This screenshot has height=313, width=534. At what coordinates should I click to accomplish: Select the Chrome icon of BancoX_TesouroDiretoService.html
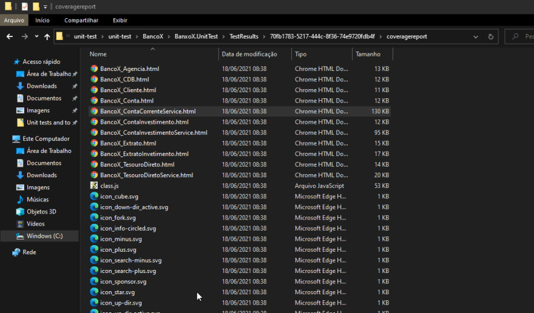tap(94, 175)
